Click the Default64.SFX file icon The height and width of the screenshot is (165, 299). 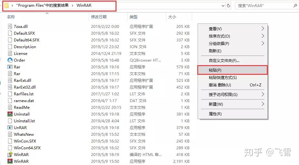coord(10,40)
